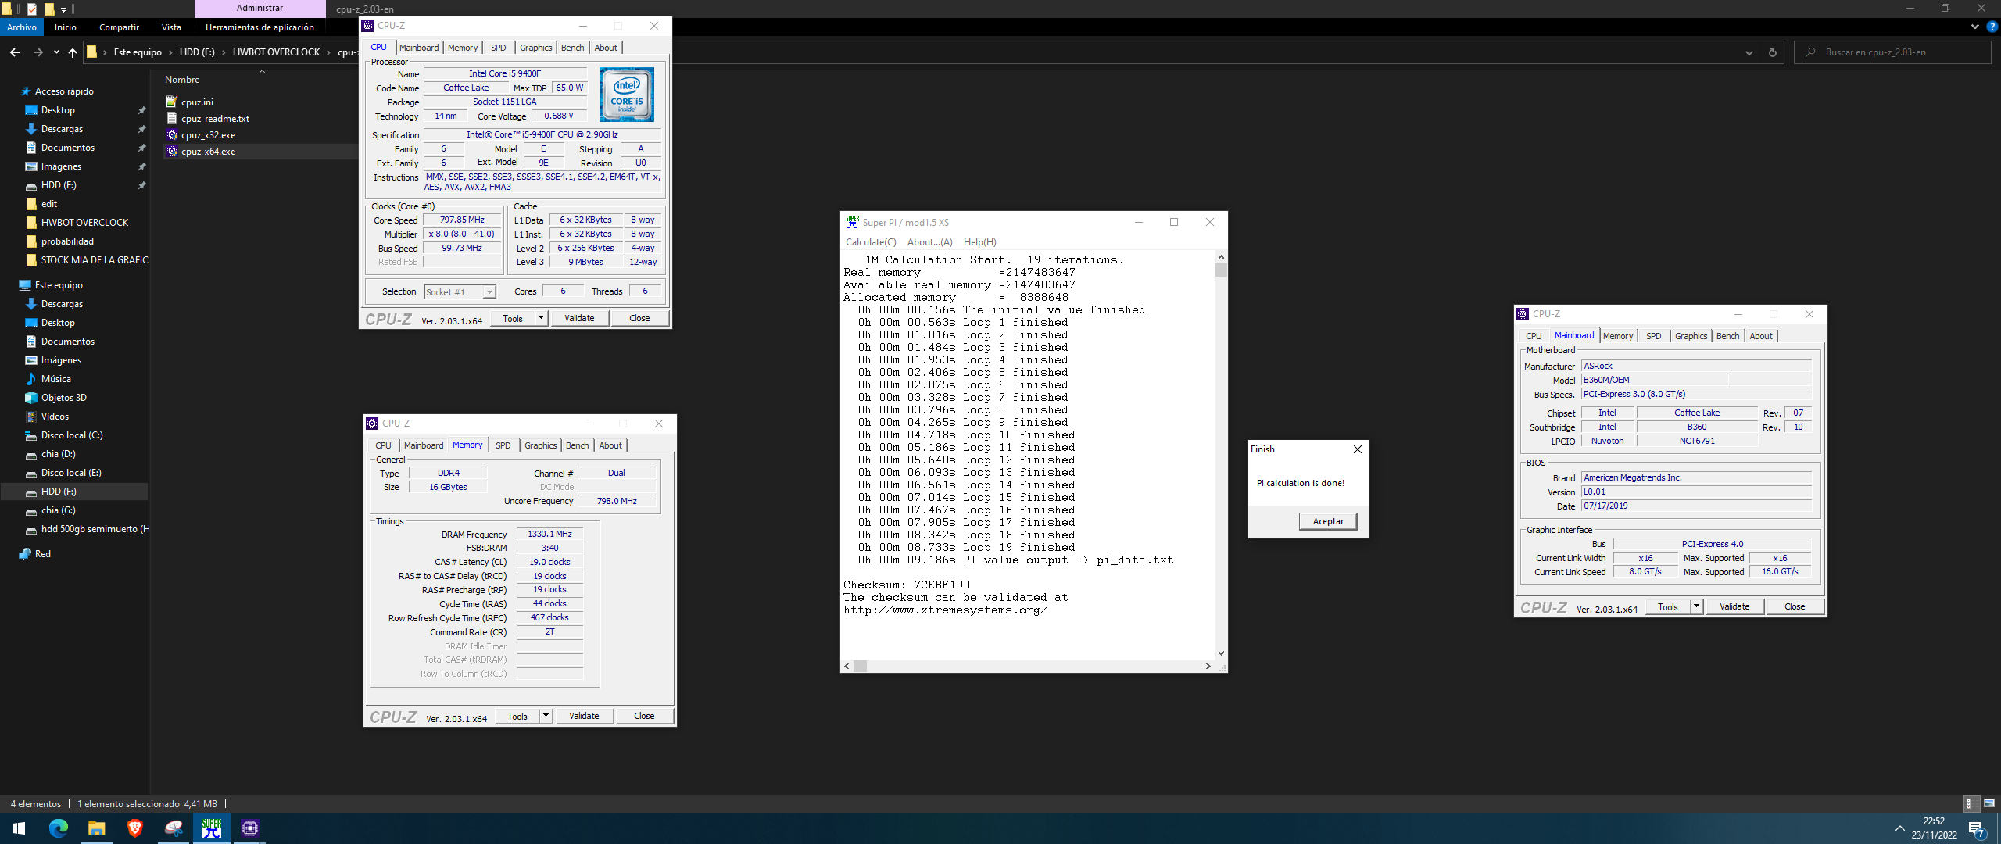Open recent locations dropdown arrow

pos(56,52)
